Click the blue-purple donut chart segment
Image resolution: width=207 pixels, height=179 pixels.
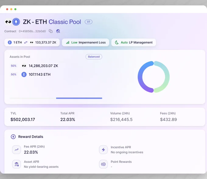coord(140,77)
